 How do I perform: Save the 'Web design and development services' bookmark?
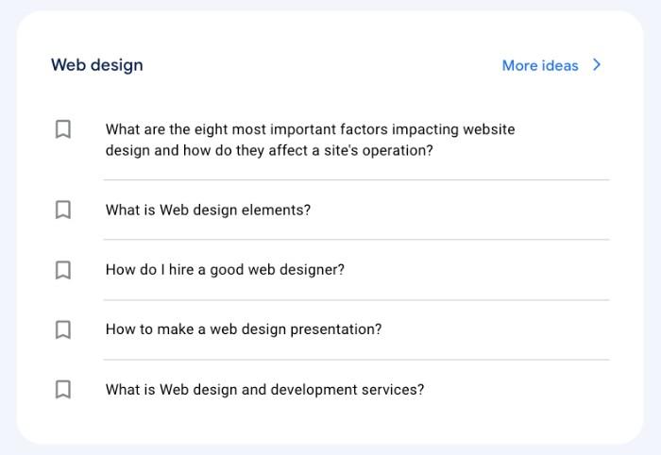coord(63,390)
